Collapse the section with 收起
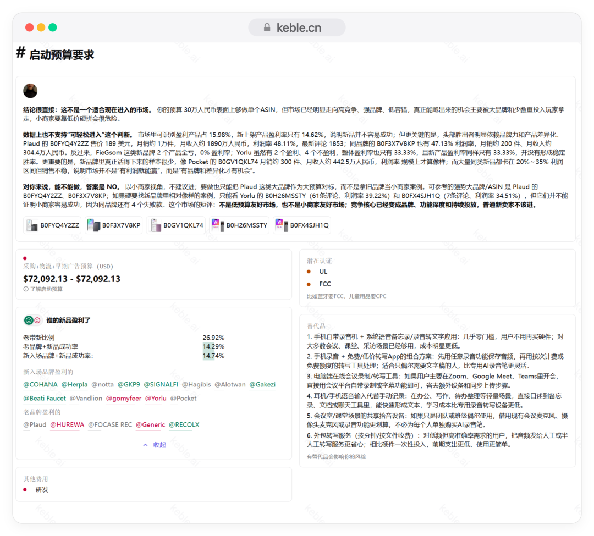This screenshot has width=594, height=536. pyautogui.click(x=155, y=445)
